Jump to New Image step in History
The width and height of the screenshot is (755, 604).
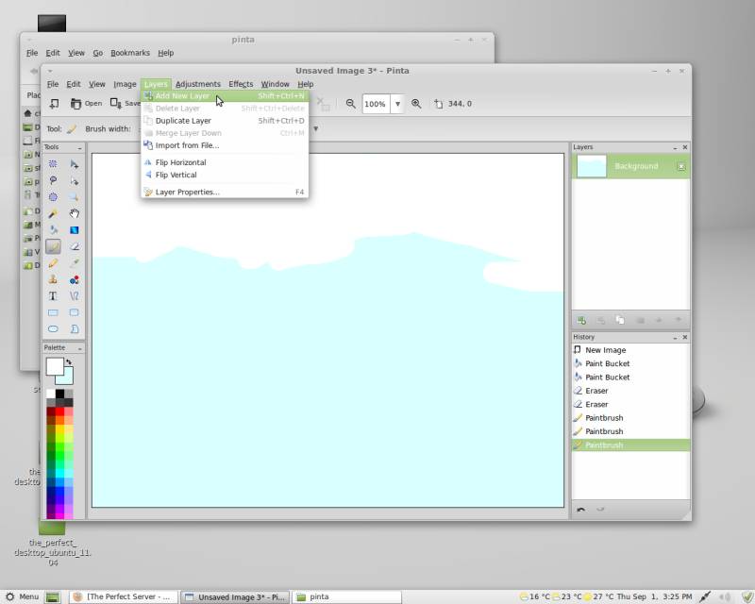605,350
